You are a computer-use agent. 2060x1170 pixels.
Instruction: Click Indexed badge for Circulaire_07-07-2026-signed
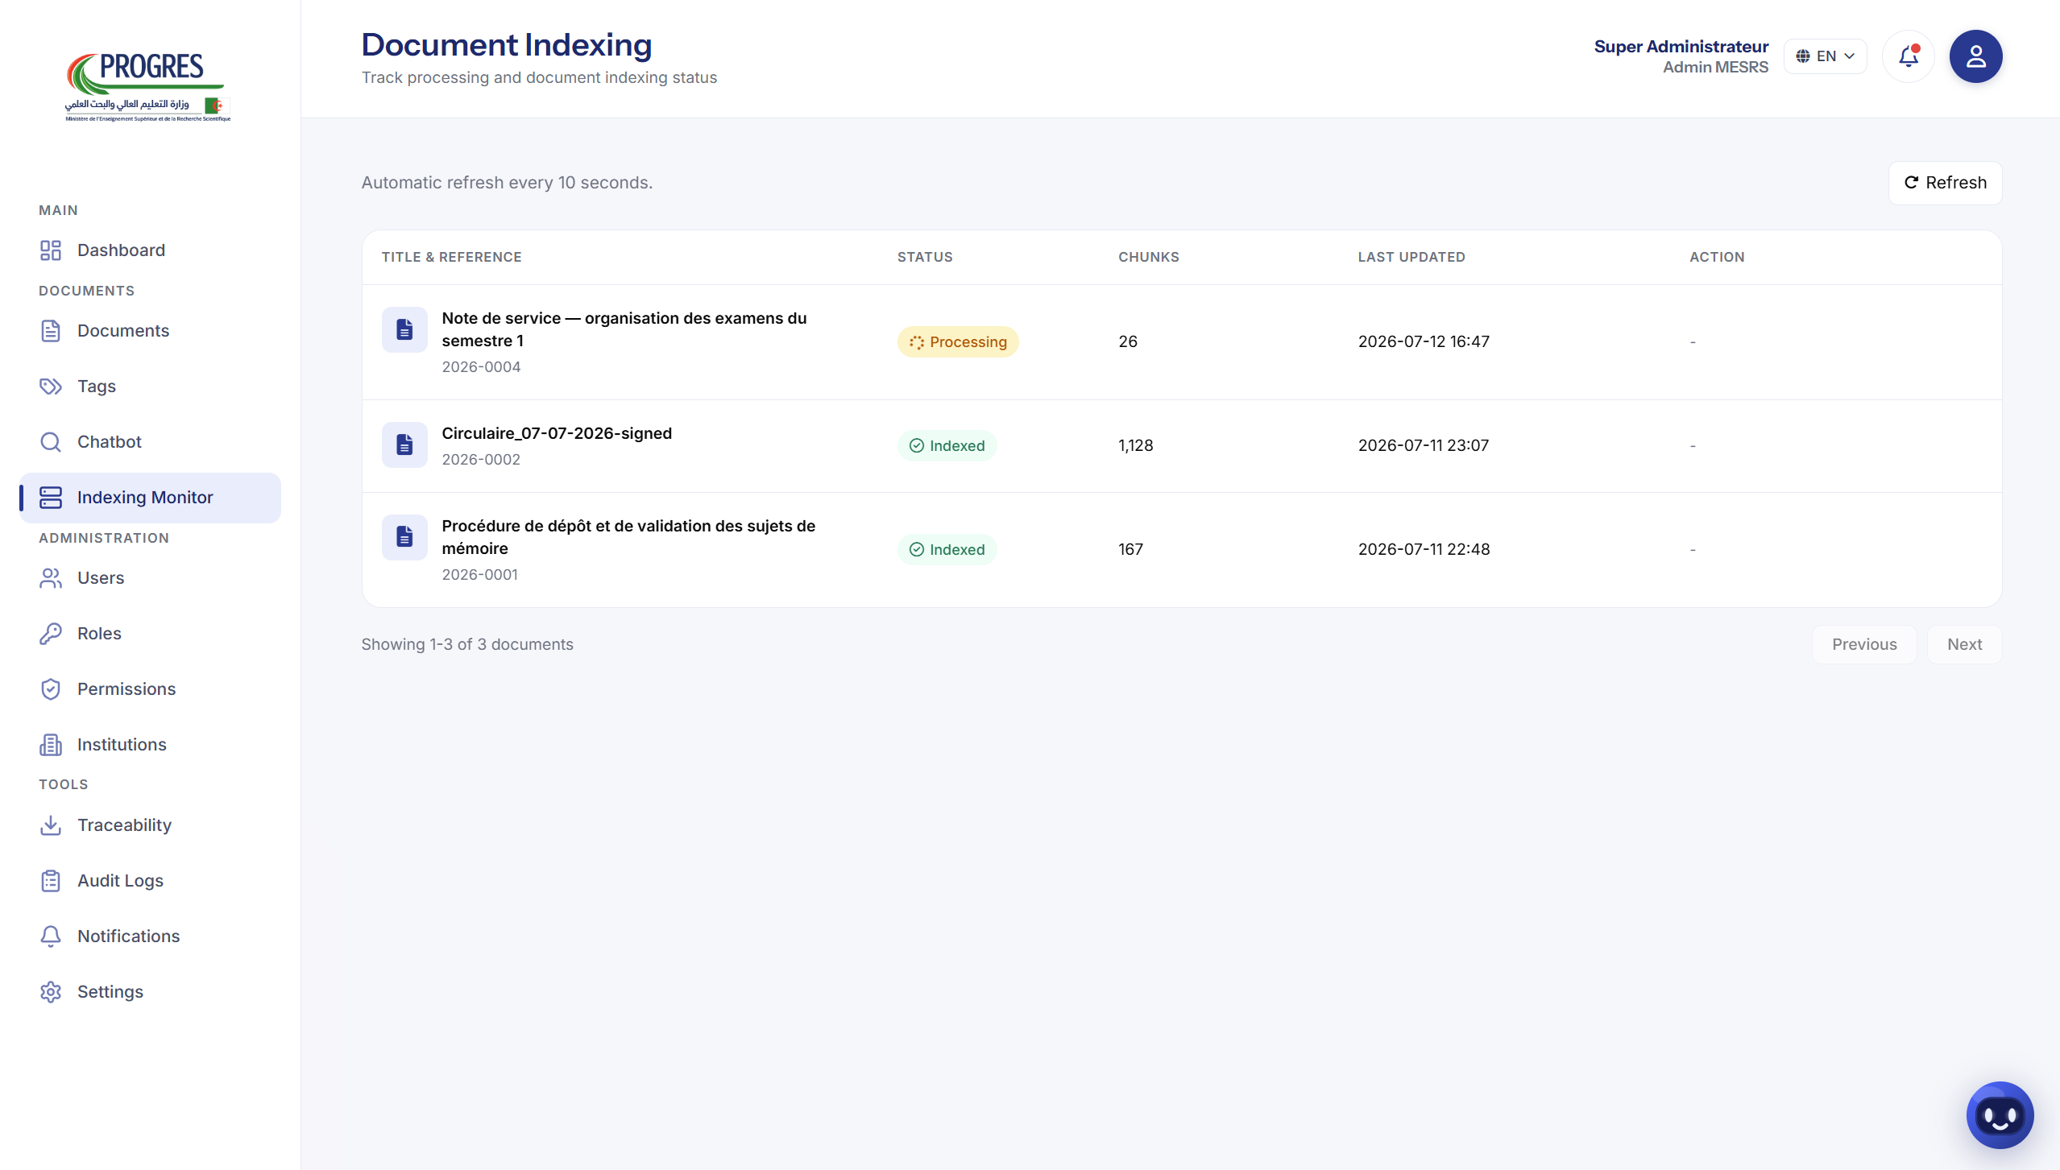point(947,446)
